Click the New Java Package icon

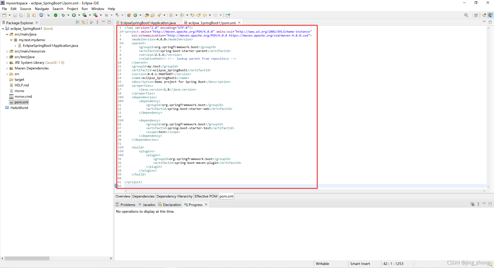[129, 15]
